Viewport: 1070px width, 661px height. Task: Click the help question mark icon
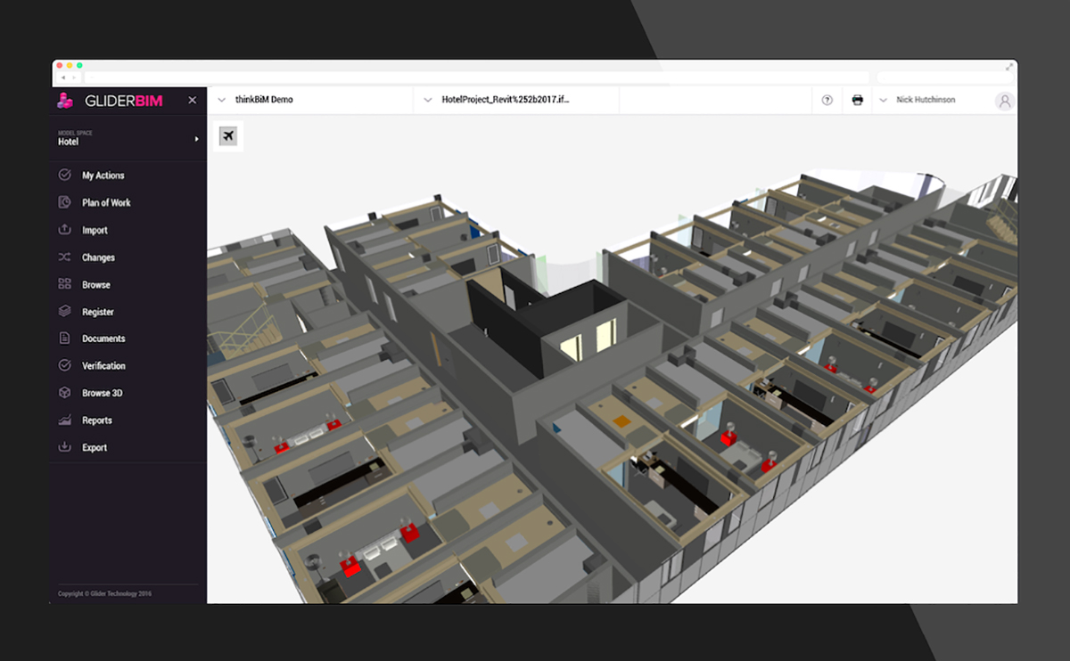tap(827, 101)
